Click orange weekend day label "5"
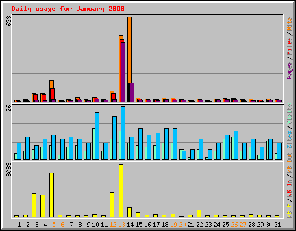The image size is (296, 231). [x=54, y=225]
